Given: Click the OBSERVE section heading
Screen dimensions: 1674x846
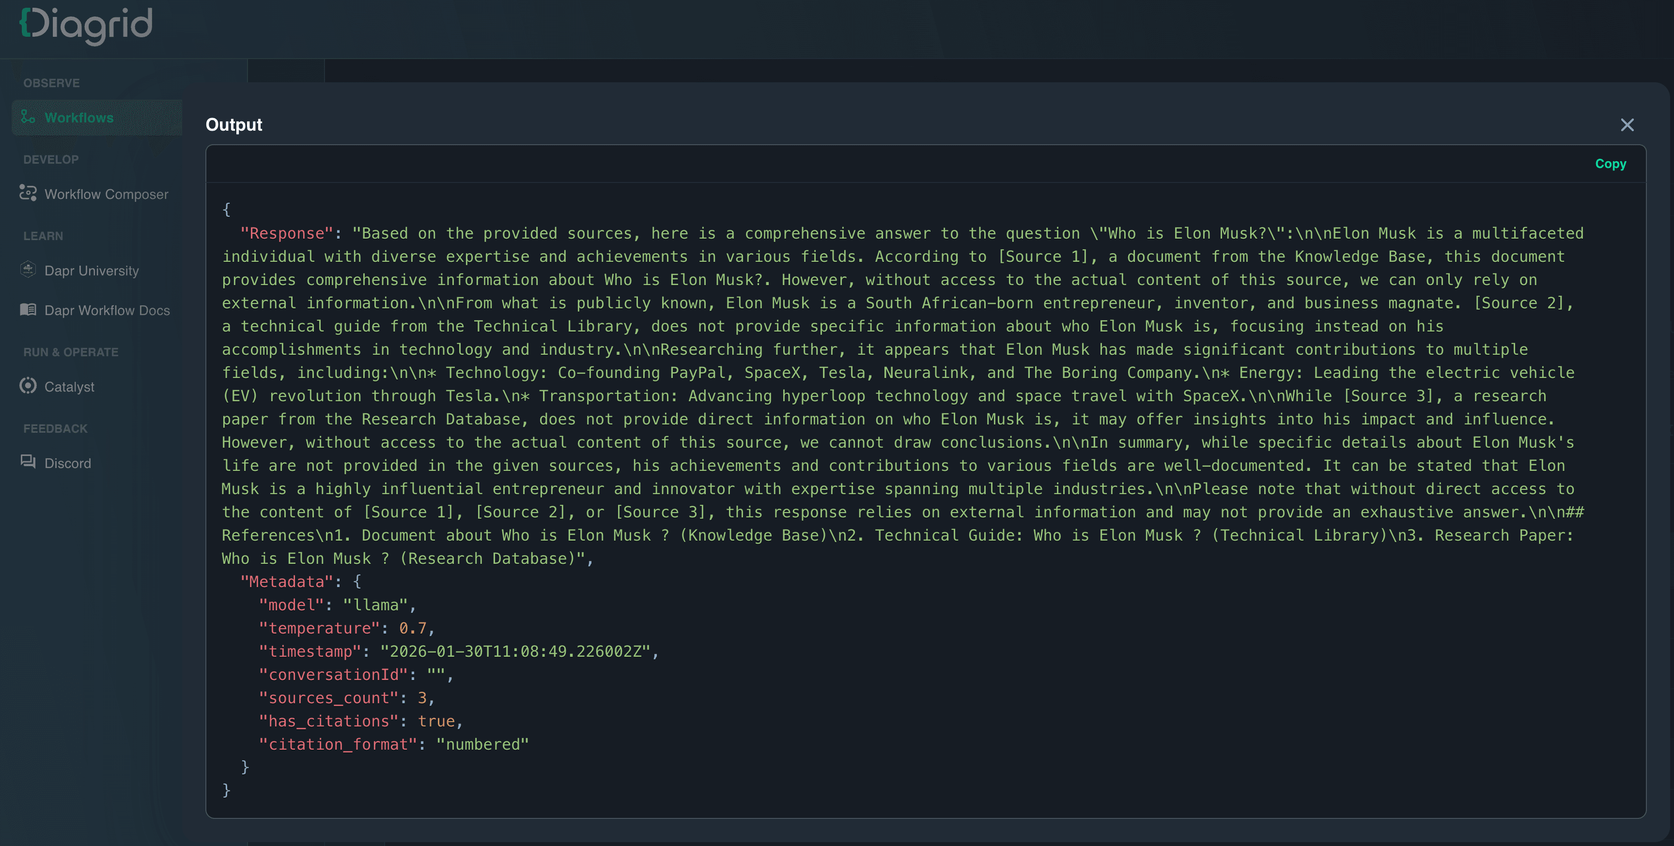Looking at the screenshot, I should 51,83.
